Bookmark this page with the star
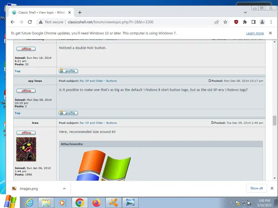Screen dimensions: 278x208 pos(225,22)
